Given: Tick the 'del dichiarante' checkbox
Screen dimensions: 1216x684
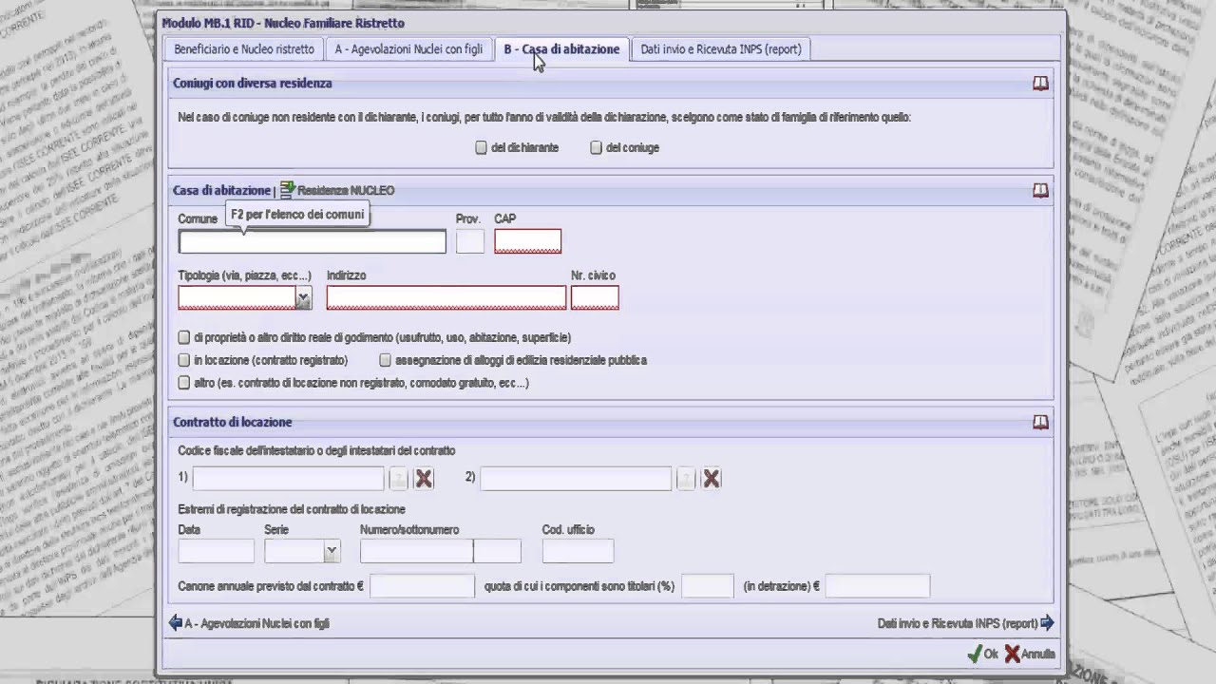Looking at the screenshot, I should pos(481,147).
